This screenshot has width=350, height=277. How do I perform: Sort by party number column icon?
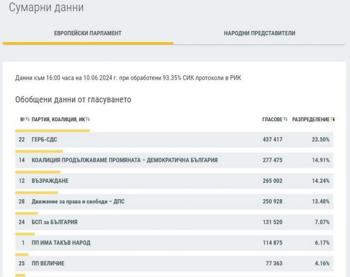pyautogui.click(x=27, y=119)
